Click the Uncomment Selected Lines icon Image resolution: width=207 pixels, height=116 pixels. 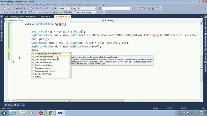point(32,12)
